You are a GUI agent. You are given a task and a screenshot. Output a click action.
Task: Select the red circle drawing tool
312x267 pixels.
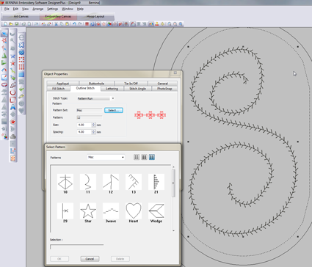[x=12, y=92]
